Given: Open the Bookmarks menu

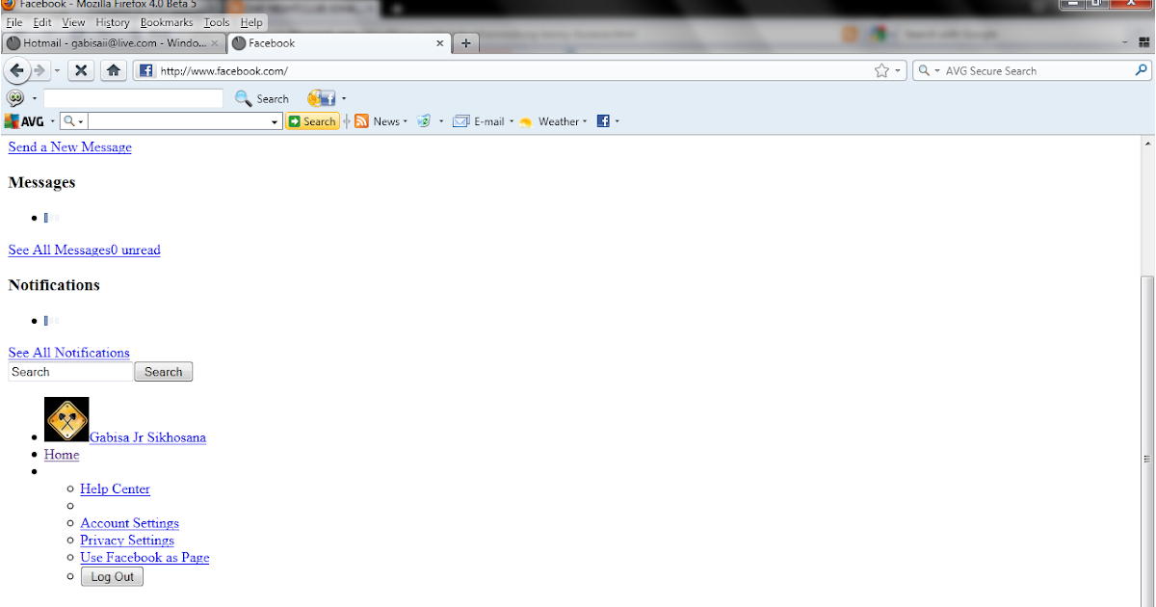Looking at the screenshot, I should coord(167,22).
